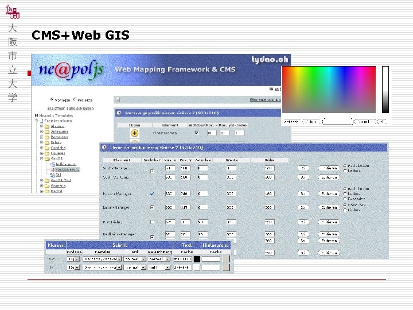Click the Projektvorlagen document icon
The height and width of the screenshot is (310, 413).
coord(41,121)
